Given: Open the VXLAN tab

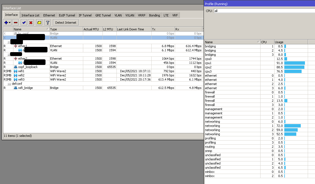Looking at the screenshot, I should click(130, 15).
